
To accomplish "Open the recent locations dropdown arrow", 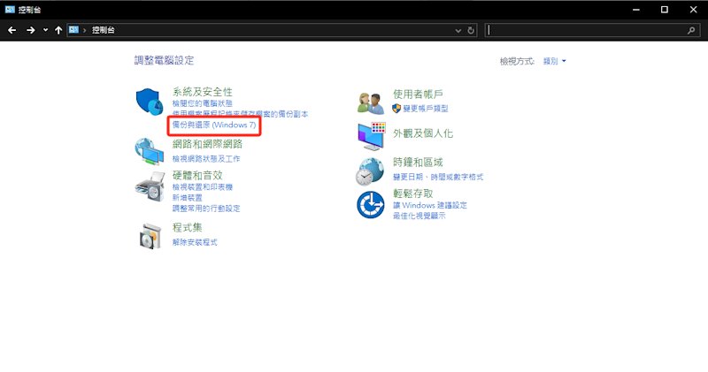I will [45, 30].
